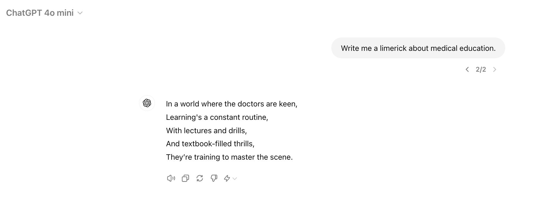Click the 2/2 version counter

[481, 70]
